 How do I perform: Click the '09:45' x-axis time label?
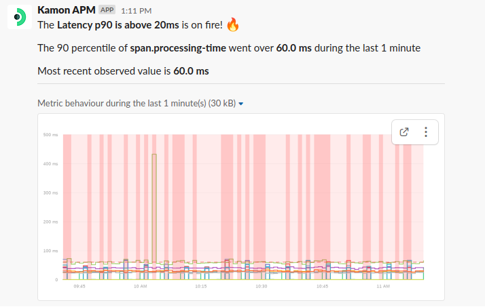[x=79, y=287]
